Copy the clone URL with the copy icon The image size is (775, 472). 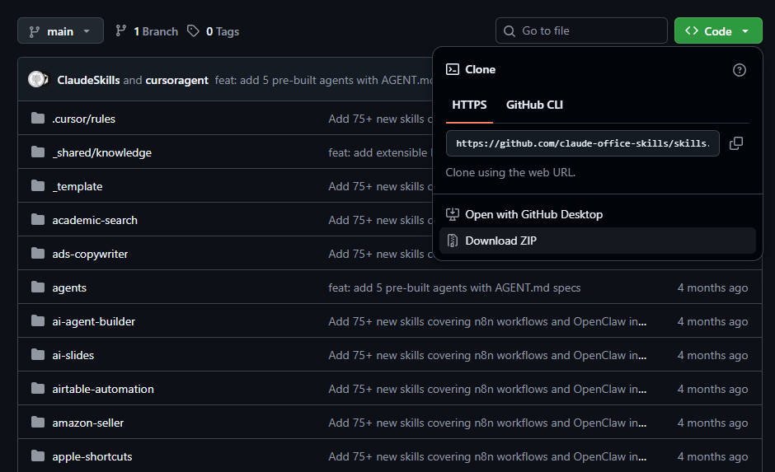pyautogui.click(x=736, y=143)
